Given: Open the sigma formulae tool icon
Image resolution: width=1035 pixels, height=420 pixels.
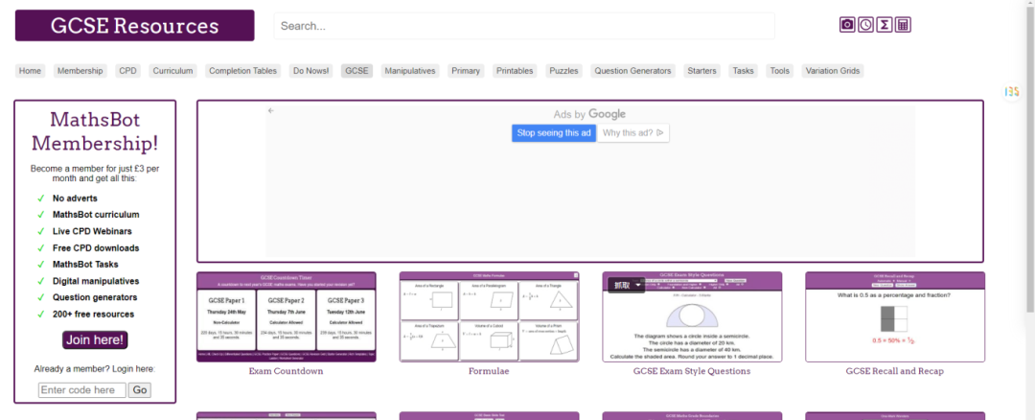Looking at the screenshot, I should (885, 25).
